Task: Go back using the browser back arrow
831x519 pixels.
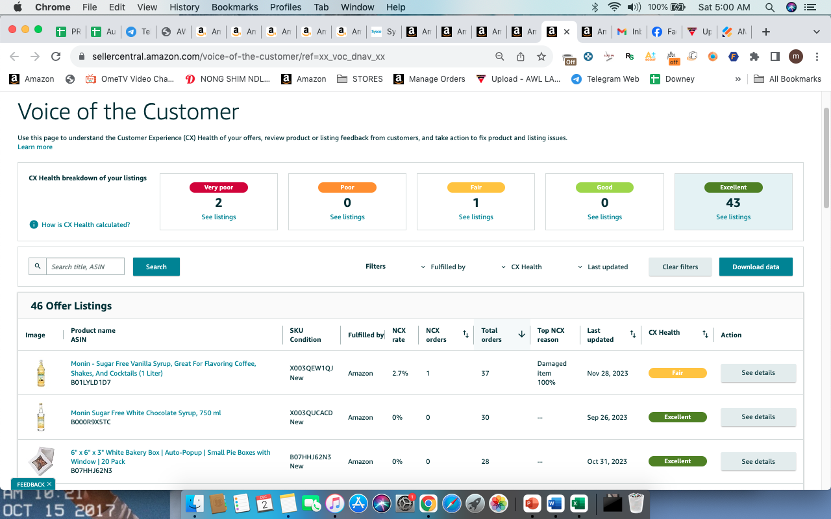Action: (14, 56)
